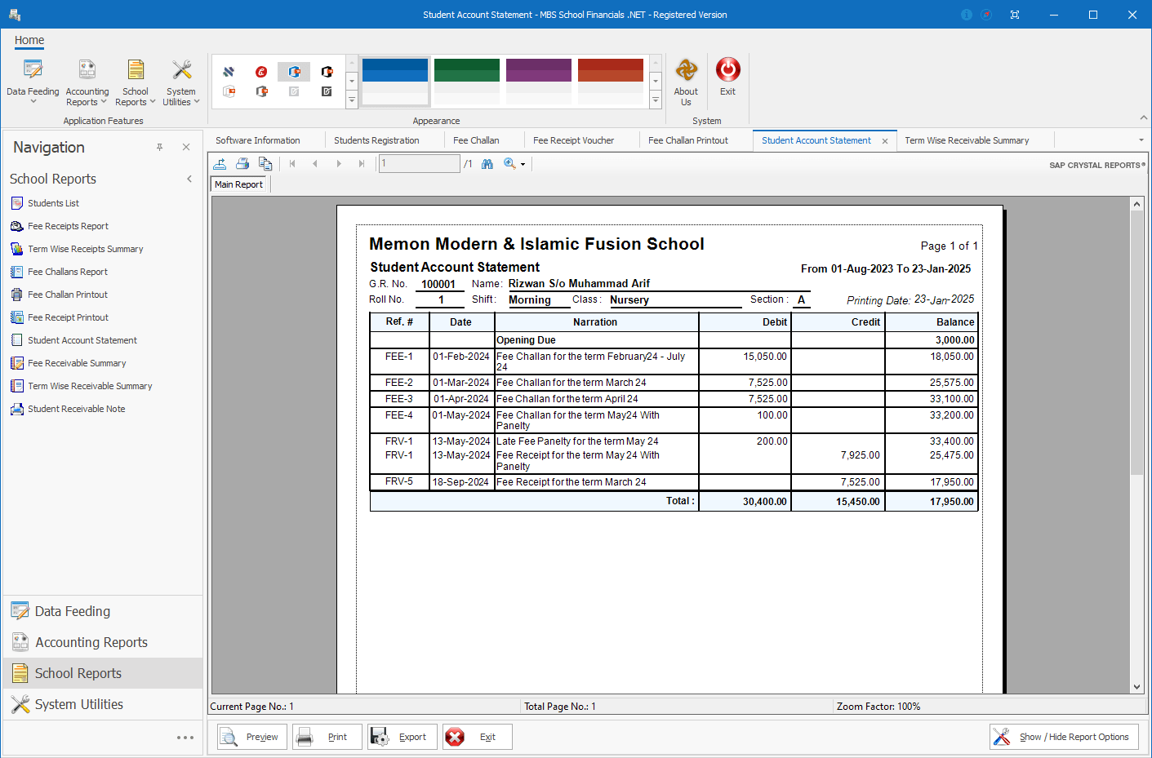Open Fee Challans Report item

68,272
